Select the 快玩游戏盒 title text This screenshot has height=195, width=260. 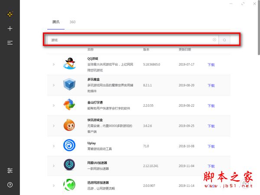95,120
